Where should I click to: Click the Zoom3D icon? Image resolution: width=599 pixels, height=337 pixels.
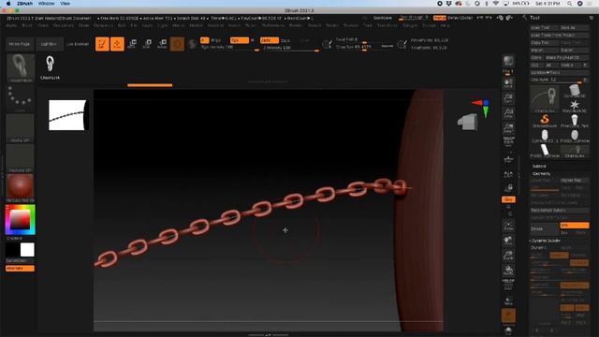pyautogui.click(x=508, y=256)
